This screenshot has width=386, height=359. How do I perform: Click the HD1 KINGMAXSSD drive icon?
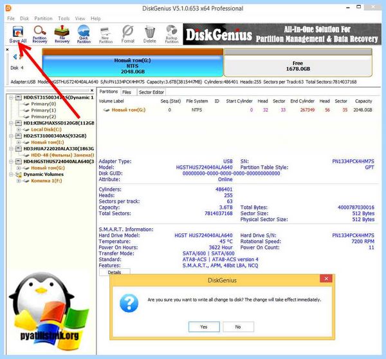[x=19, y=123]
